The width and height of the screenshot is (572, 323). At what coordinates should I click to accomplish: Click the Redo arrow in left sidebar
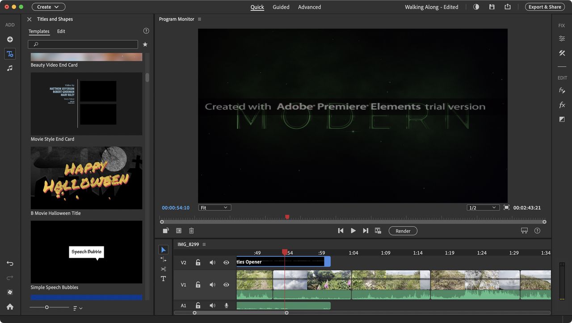10,278
